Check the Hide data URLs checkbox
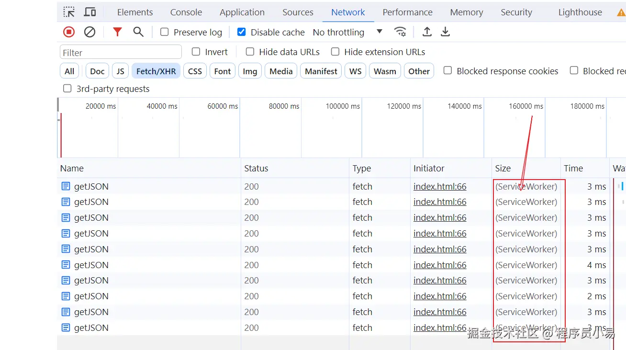 pyautogui.click(x=250, y=52)
